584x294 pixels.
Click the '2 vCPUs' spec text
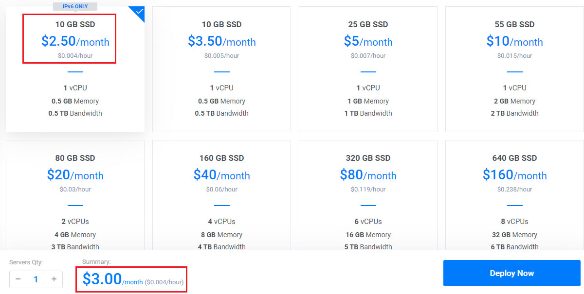point(75,222)
